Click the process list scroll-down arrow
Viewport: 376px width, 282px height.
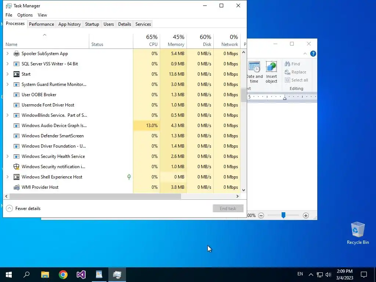click(x=244, y=190)
